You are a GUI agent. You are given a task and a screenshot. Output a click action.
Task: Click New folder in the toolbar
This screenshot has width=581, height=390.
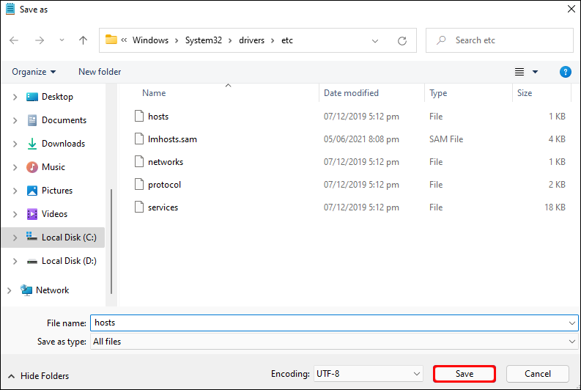coord(100,72)
